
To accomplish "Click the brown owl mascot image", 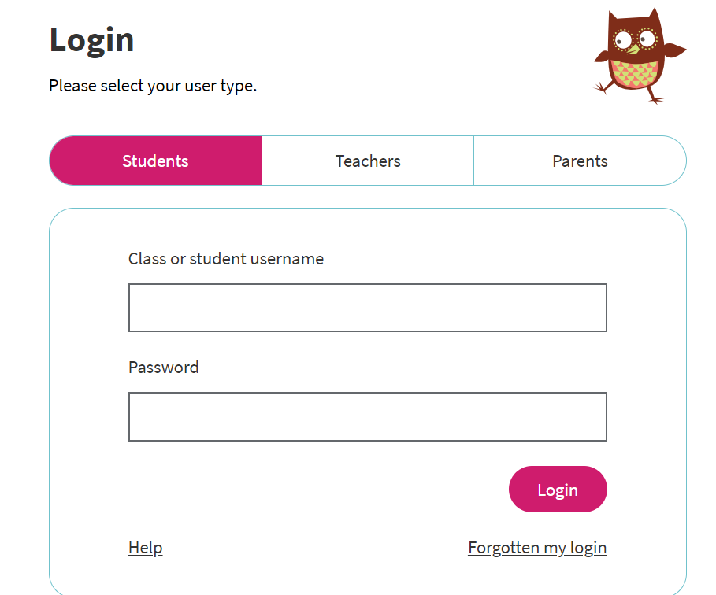I will click(640, 56).
